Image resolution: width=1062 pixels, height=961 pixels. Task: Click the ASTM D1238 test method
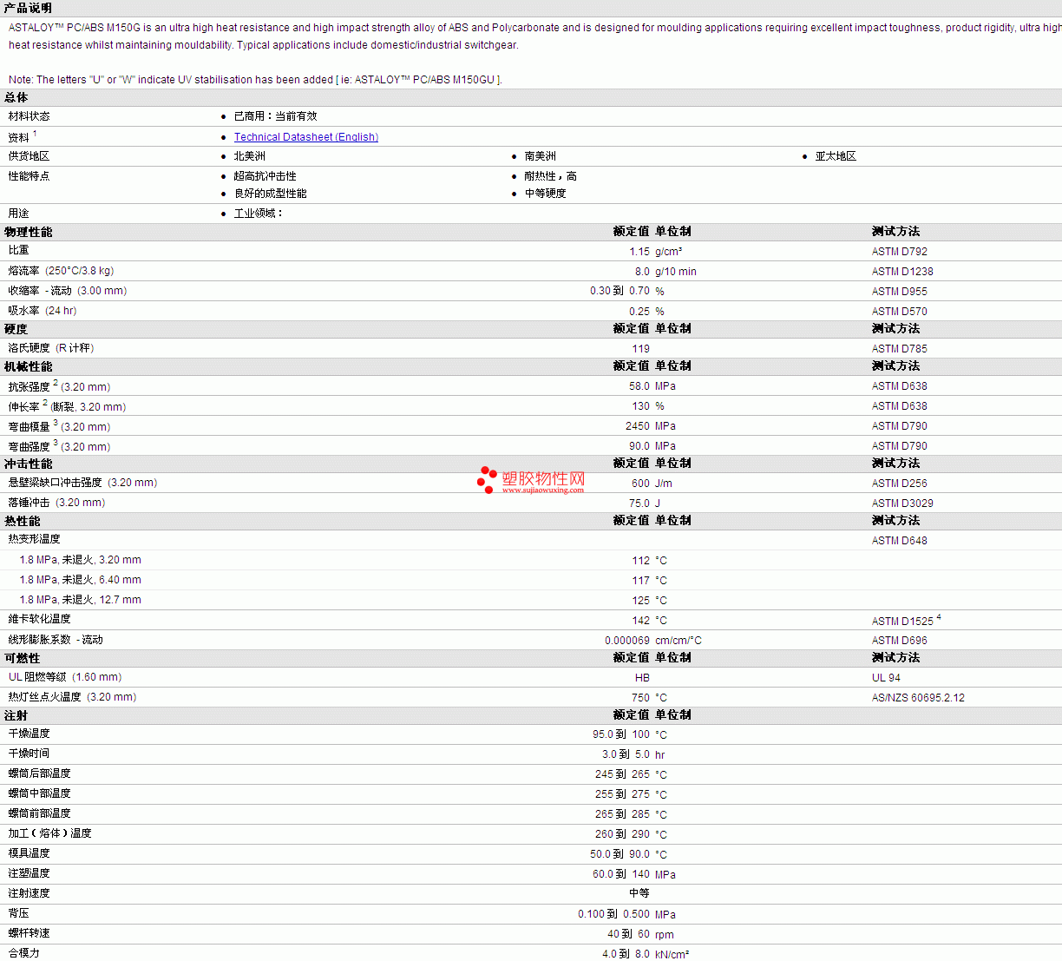pyautogui.click(x=902, y=272)
